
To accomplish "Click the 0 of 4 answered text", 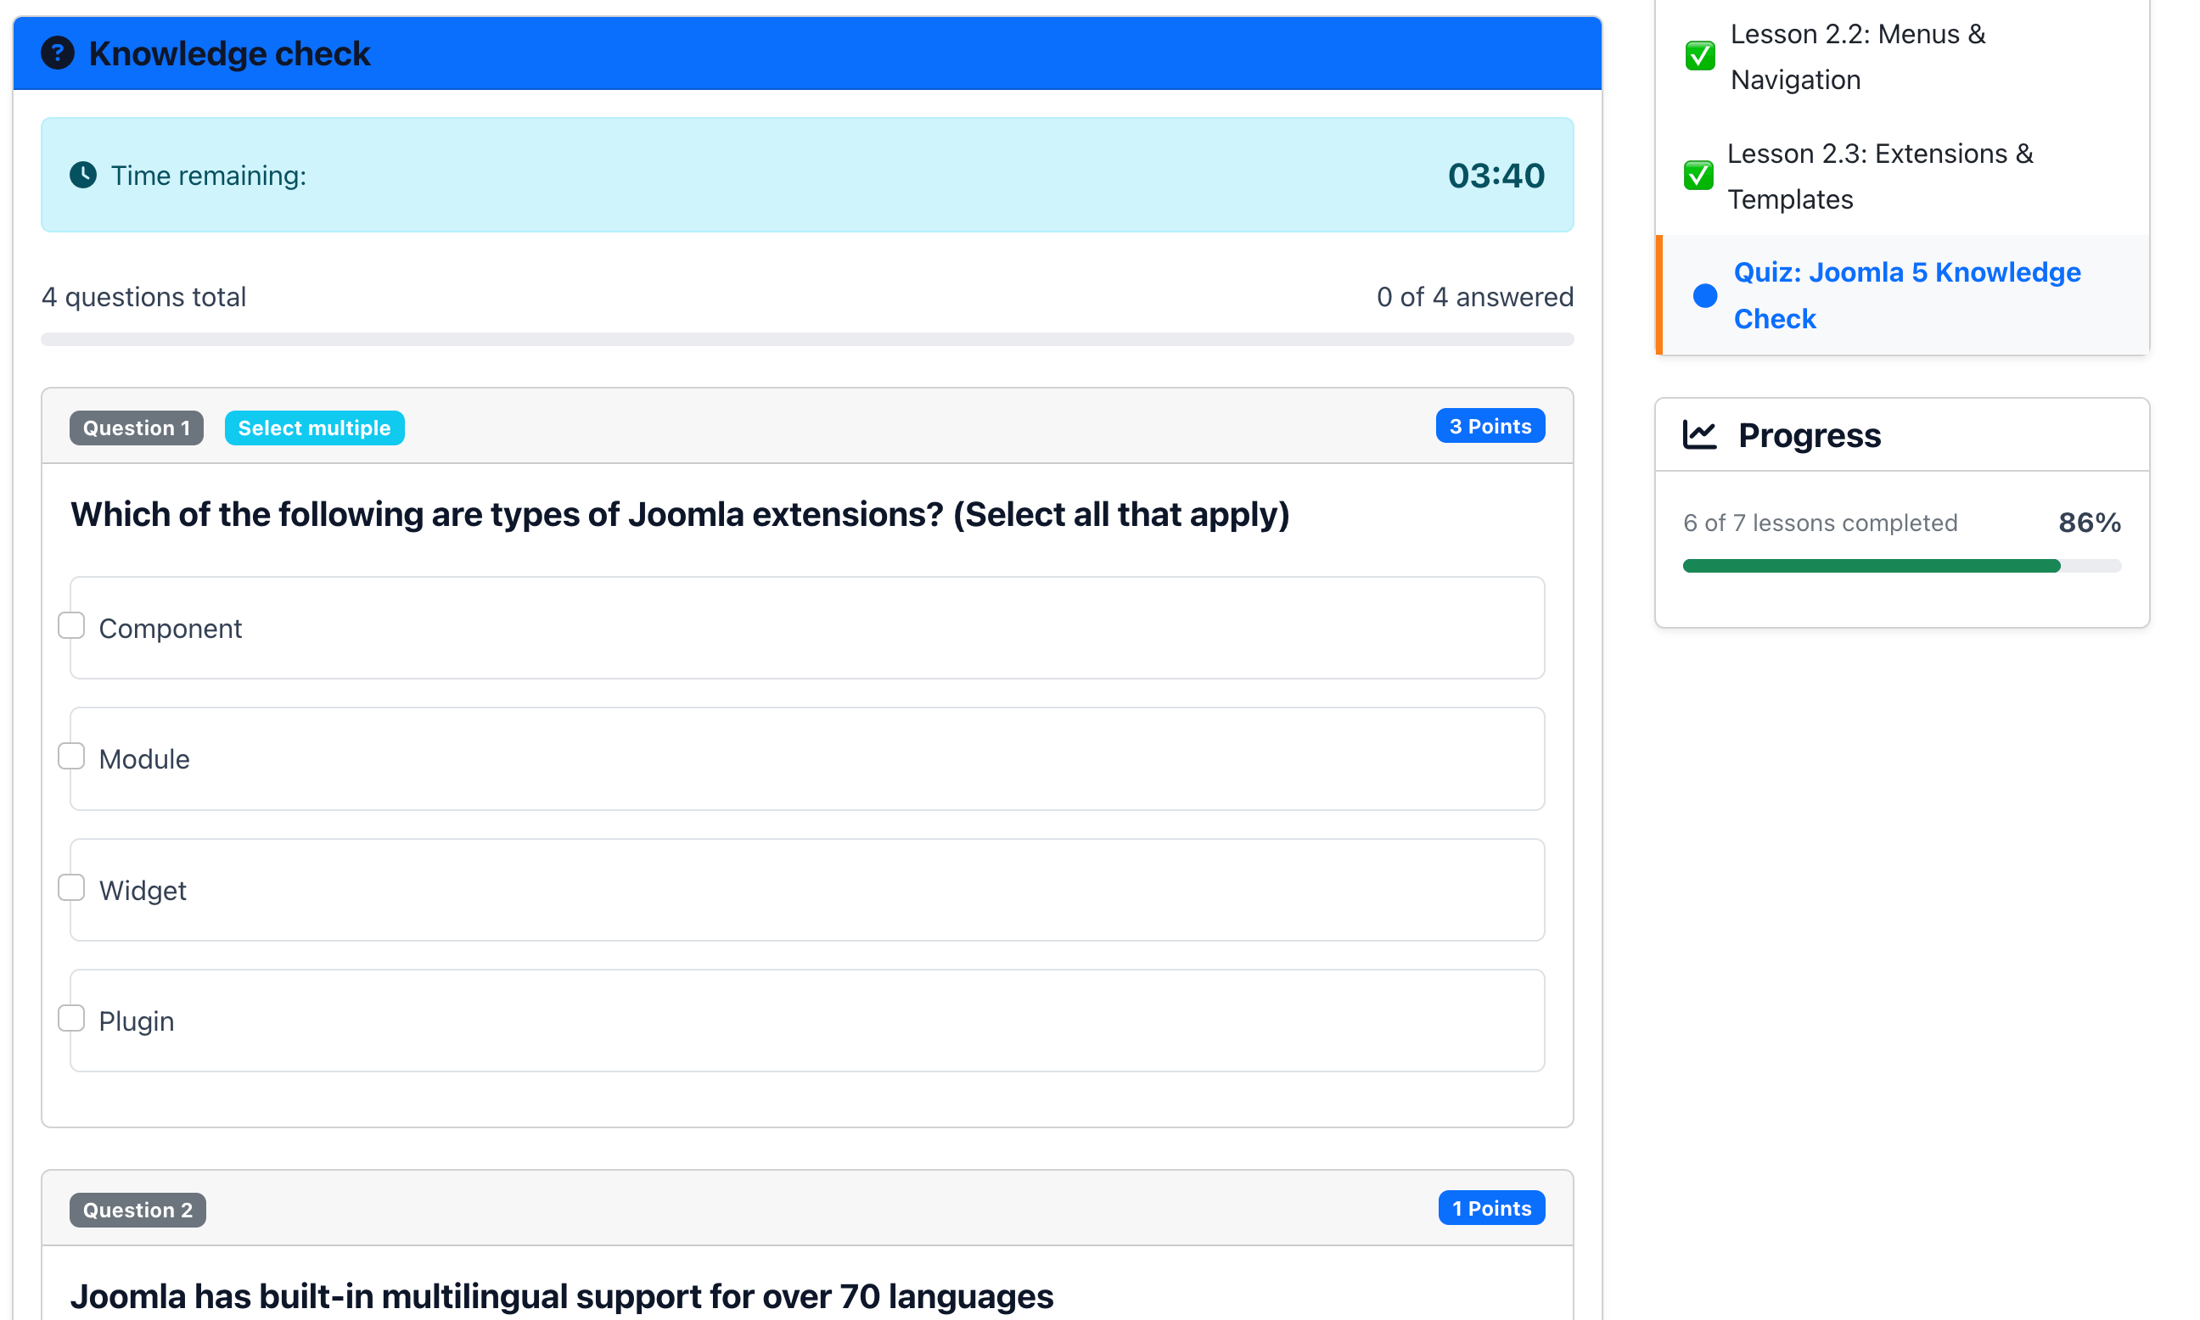I will coord(1474,297).
